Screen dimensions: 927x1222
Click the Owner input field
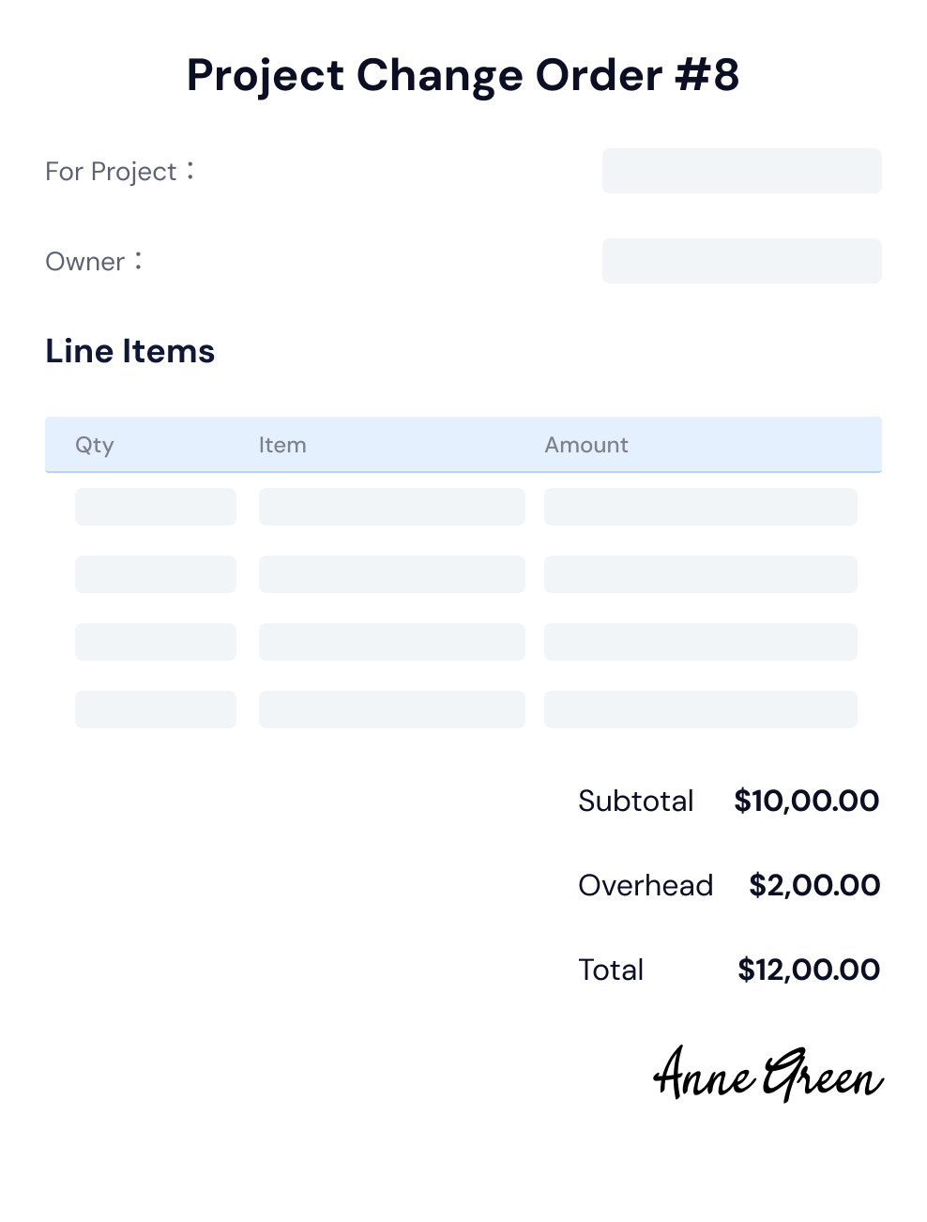click(741, 261)
